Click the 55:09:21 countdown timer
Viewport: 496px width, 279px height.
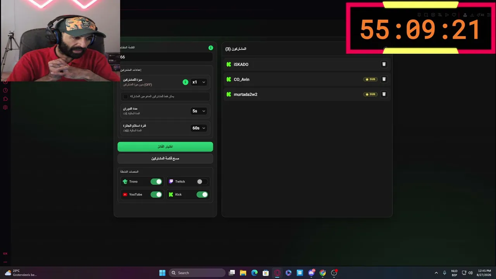[420, 30]
